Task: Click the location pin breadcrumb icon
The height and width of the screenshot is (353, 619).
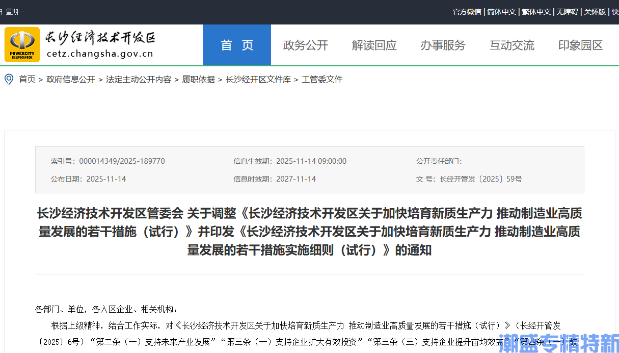Action: tap(8, 79)
